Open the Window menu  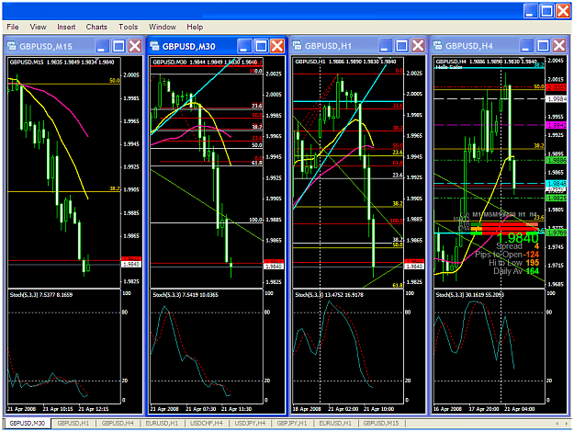click(x=163, y=27)
